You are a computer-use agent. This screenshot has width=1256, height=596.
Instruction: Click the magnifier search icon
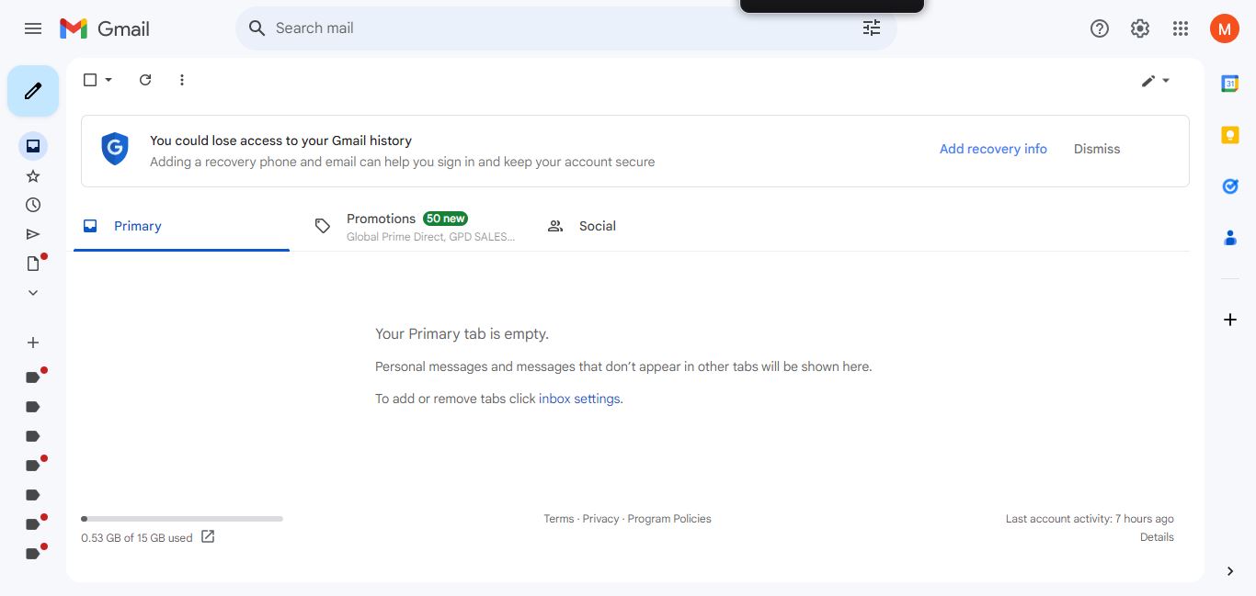[x=257, y=28]
